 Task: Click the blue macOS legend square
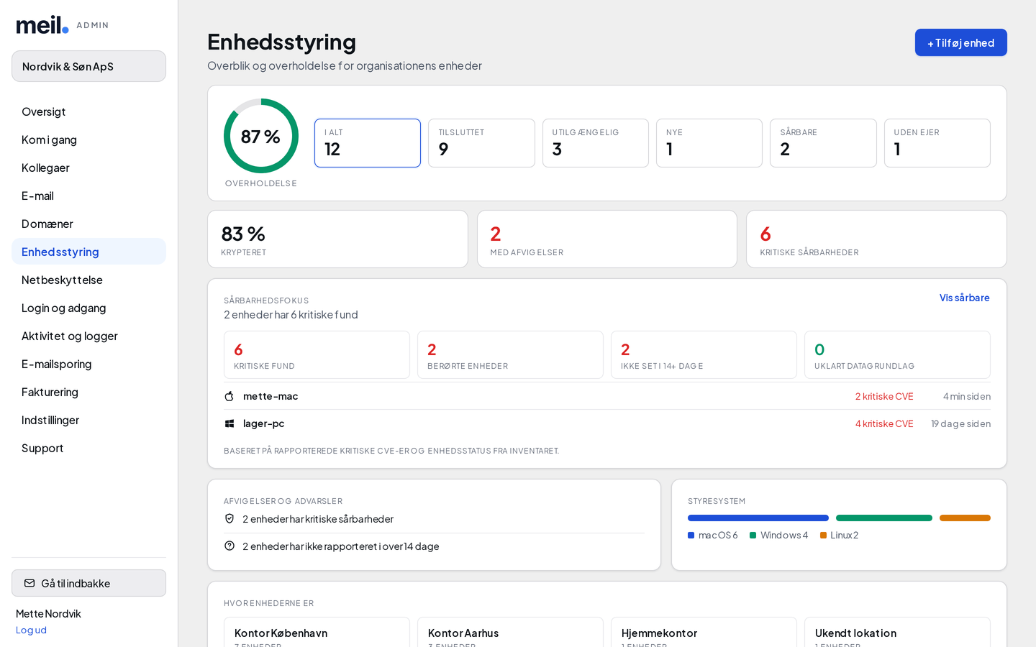pos(691,535)
